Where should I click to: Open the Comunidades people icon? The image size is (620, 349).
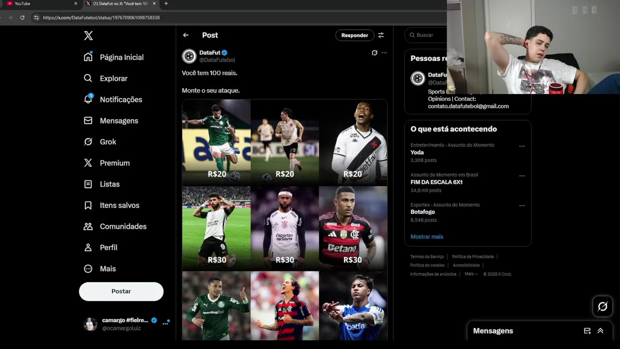tap(88, 226)
